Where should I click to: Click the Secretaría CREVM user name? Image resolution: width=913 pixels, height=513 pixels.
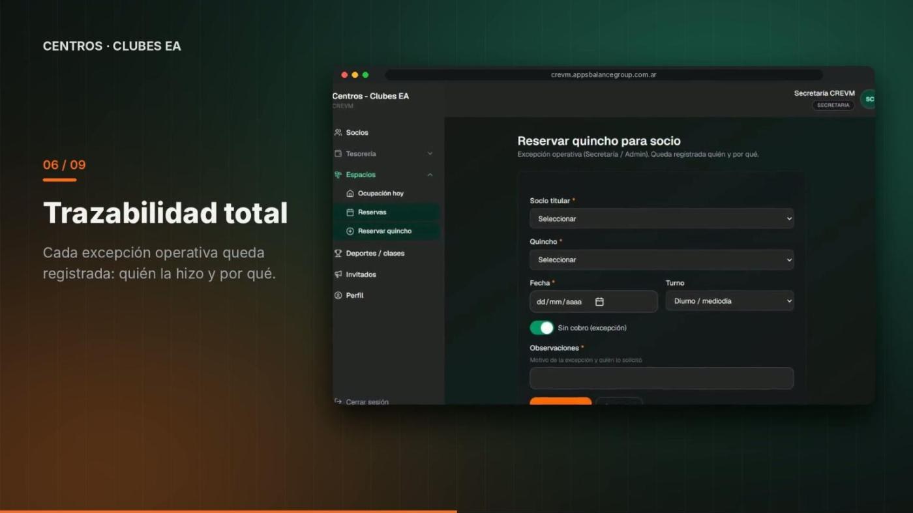pos(824,93)
